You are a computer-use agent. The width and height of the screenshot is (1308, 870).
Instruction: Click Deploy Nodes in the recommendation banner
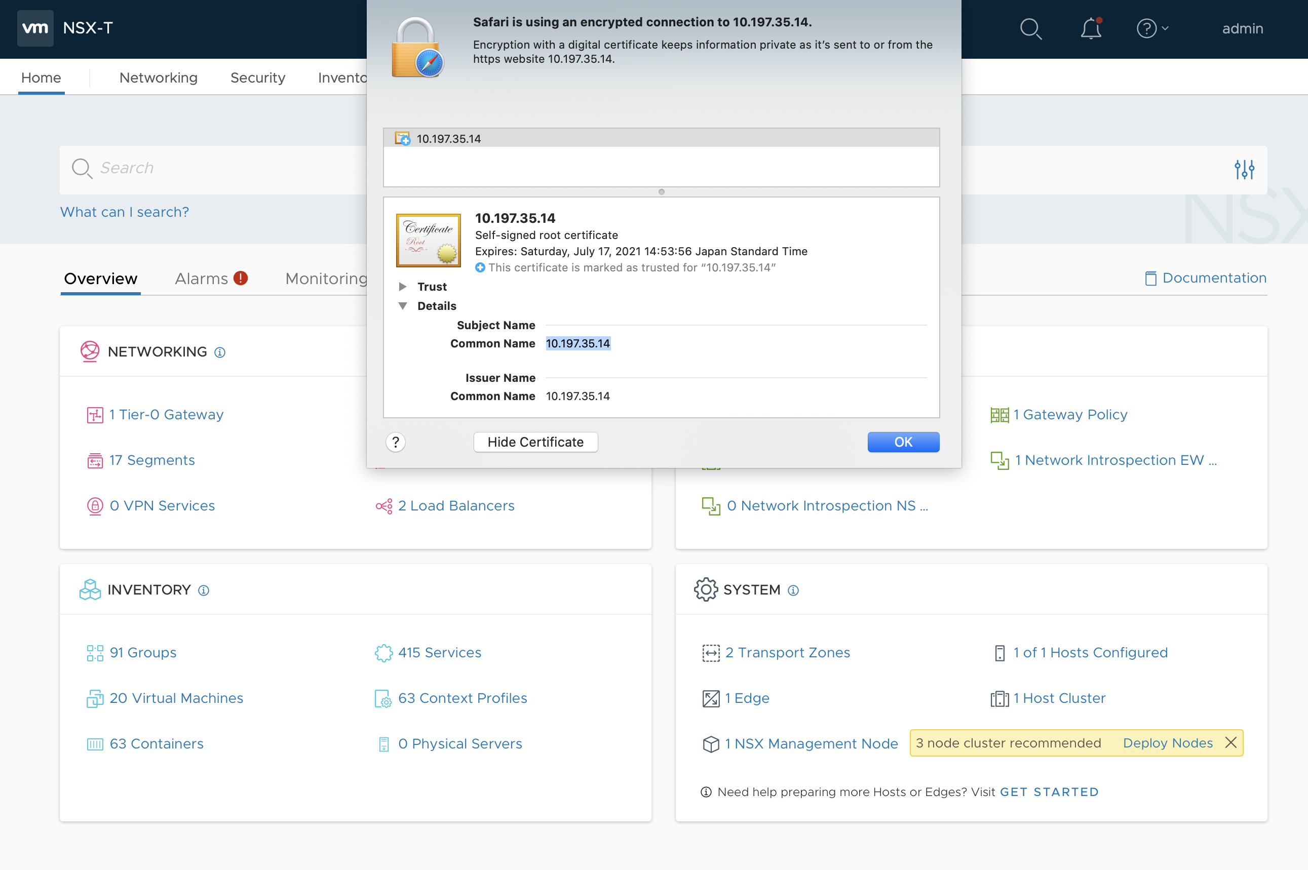tap(1168, 743)
